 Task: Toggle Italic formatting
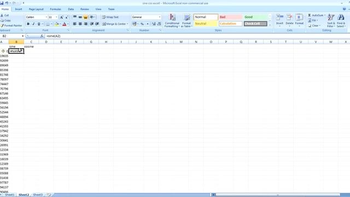pos(33,24)
